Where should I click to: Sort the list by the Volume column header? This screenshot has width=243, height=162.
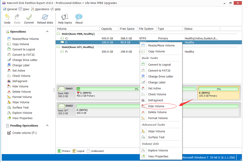click(x=78, y=29)
